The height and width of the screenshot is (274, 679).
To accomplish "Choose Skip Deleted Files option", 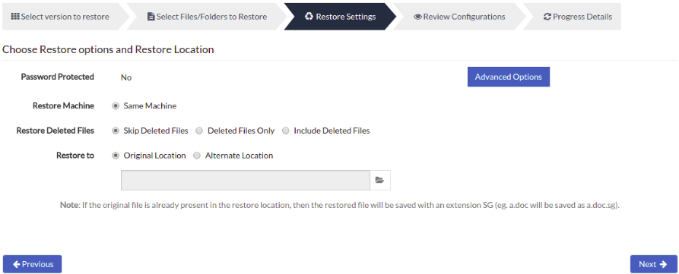I will pos(115,131).
